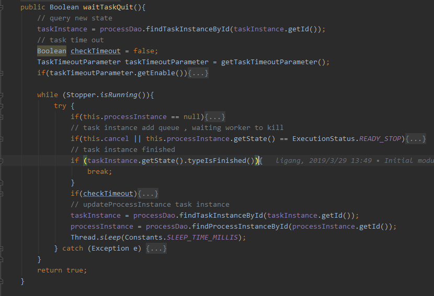The image size is (434, 296).
Task: Click checkTimeout inside the if condition
Action: pyautogui.click(x=108, y=194)
